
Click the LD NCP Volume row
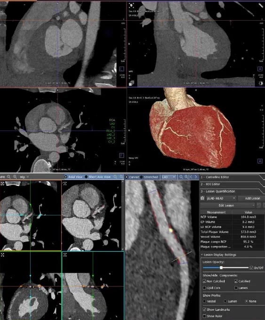coord(233,227)
